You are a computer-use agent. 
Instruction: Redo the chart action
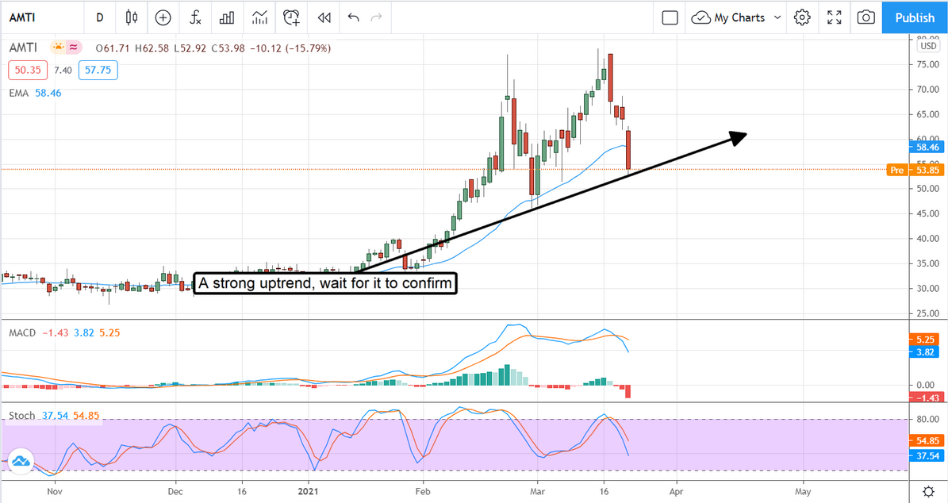click(376, 17)
